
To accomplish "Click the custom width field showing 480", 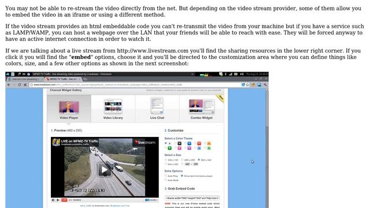I will click(187, 164).
